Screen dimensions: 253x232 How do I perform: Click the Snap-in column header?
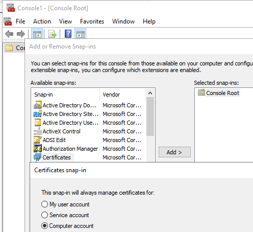tap(66, 95)
